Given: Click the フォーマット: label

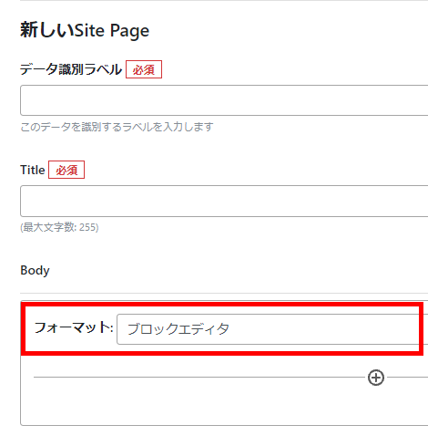Looking at the screenshot, I should pos(74,328).
